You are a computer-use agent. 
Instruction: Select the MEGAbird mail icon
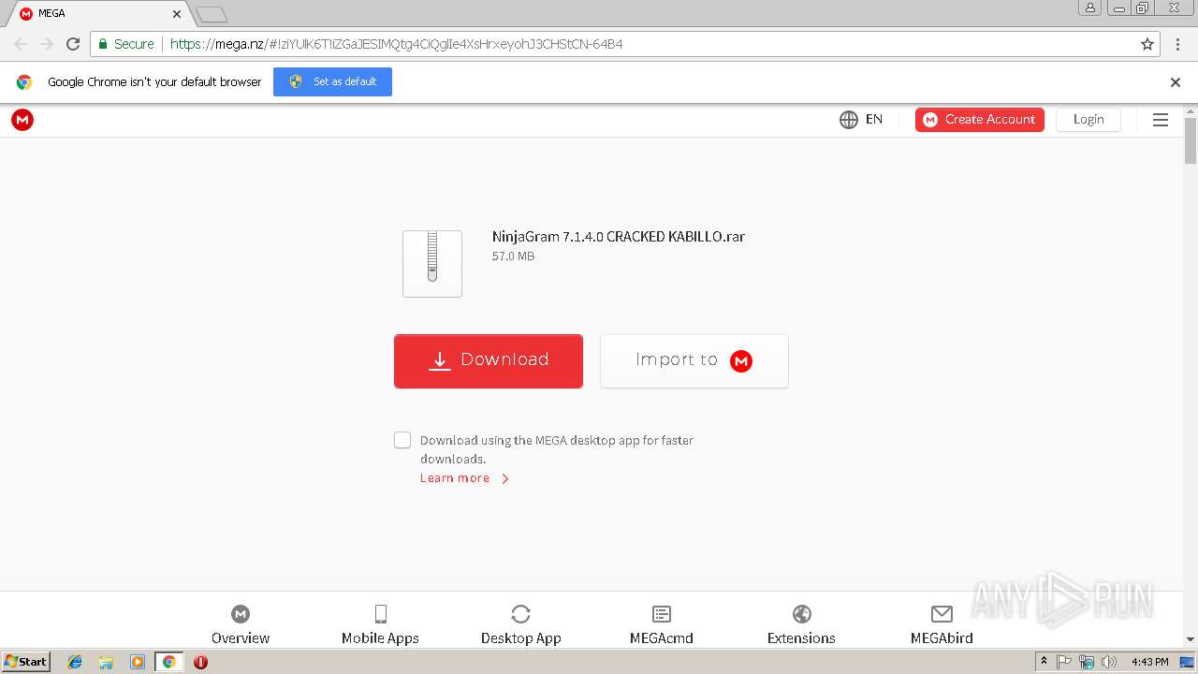click(x=942, y=614)
